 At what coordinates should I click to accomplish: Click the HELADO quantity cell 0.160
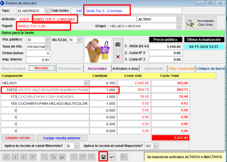pos(103,83)
